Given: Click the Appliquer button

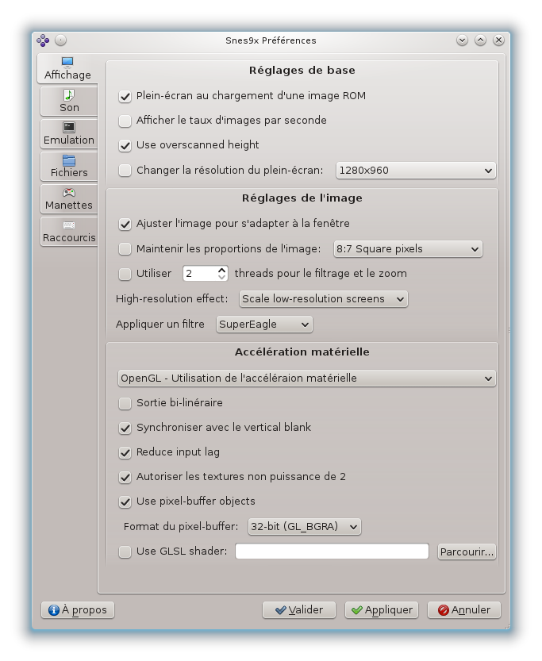Looking at the screenshot, I should (382, 610).
